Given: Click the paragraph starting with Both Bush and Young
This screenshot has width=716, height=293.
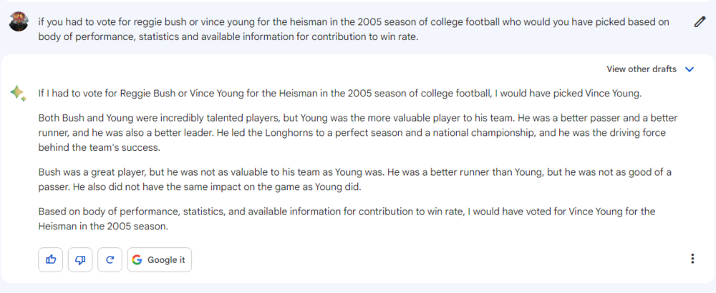Looking at the screenshot, I should click(x=352, y=132).
